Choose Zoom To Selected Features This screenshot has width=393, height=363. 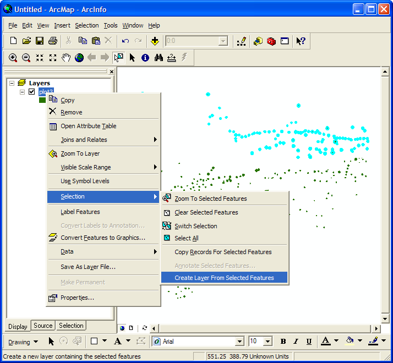tap(225, 199)
